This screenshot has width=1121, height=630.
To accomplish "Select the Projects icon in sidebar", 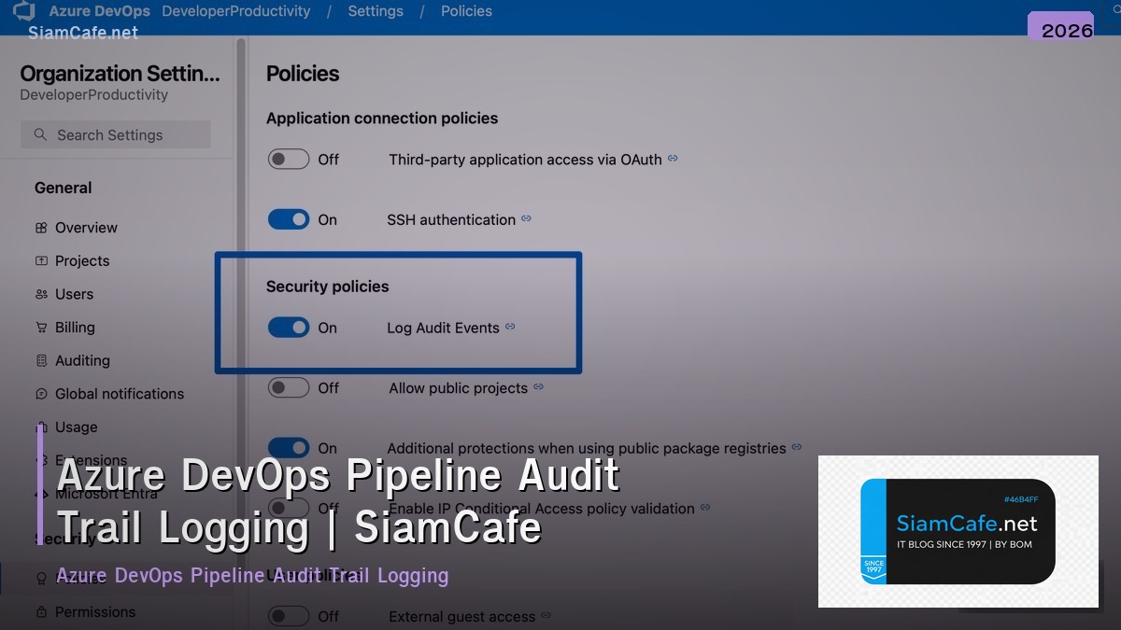I will click(41, 260).
